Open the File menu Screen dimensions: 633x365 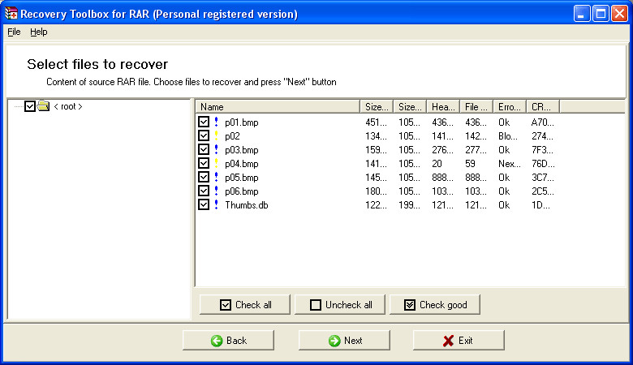point(14,32)
